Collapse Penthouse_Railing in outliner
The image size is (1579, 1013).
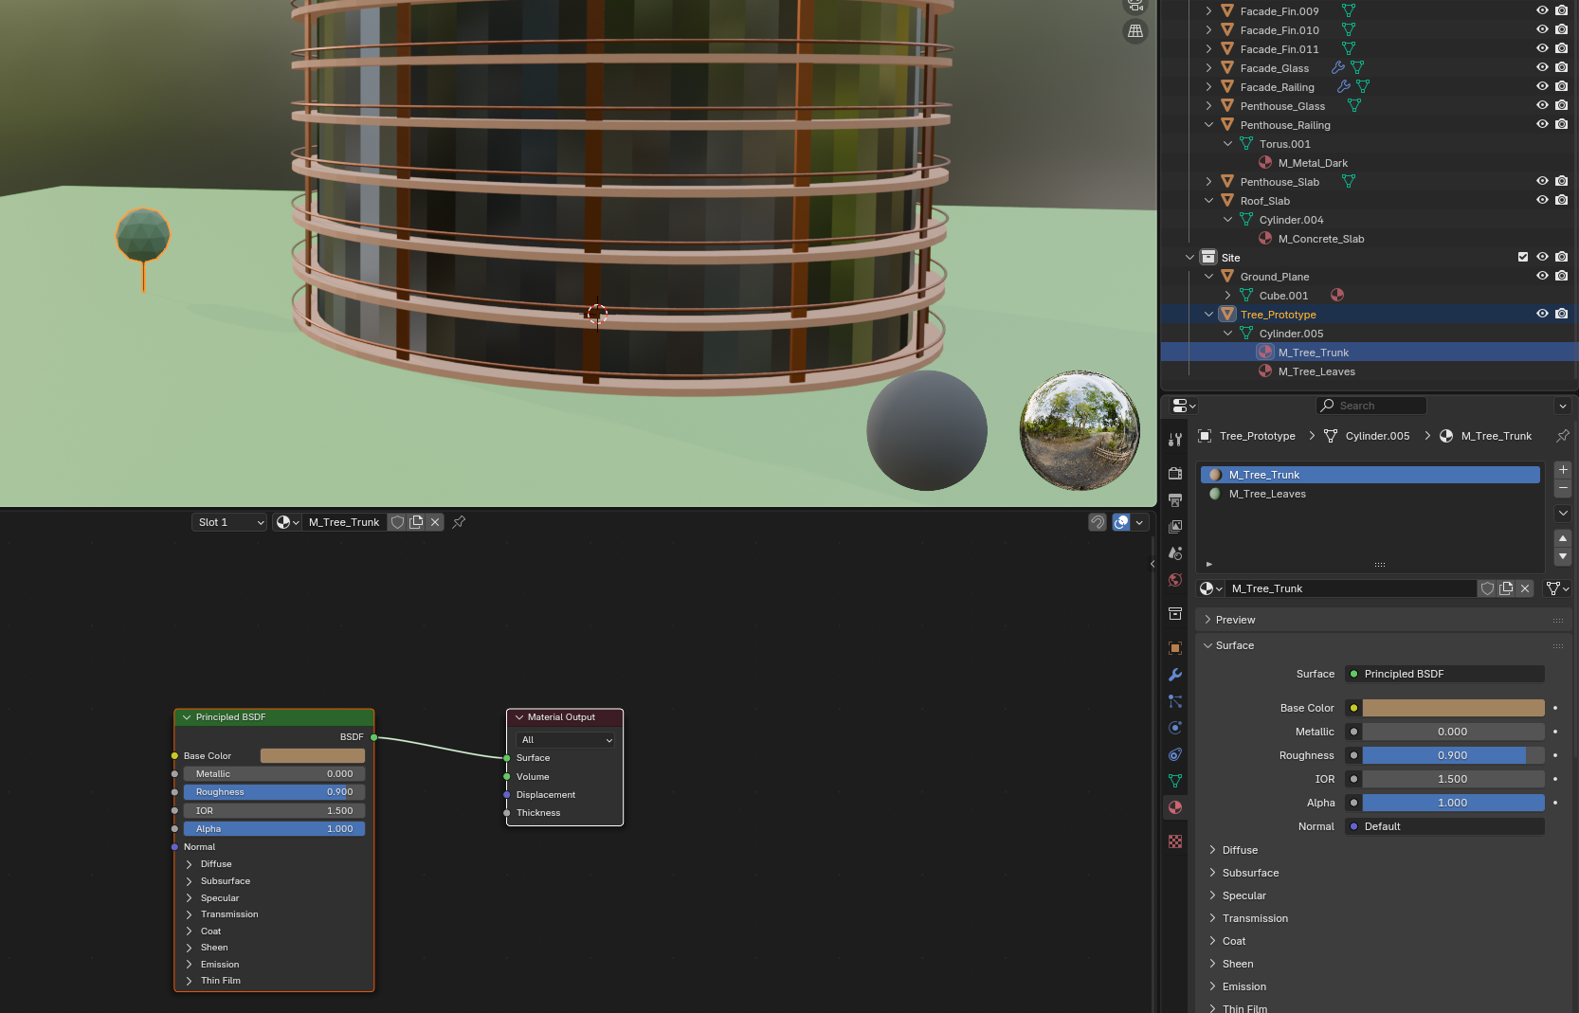(x=1208, y=124)
